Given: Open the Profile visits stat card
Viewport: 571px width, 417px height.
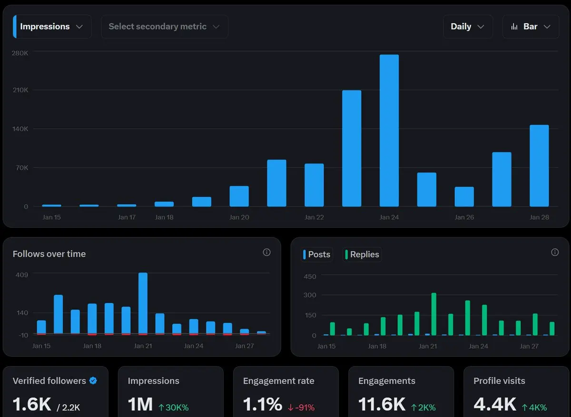Looking at the screenshot, I should 516,392.
